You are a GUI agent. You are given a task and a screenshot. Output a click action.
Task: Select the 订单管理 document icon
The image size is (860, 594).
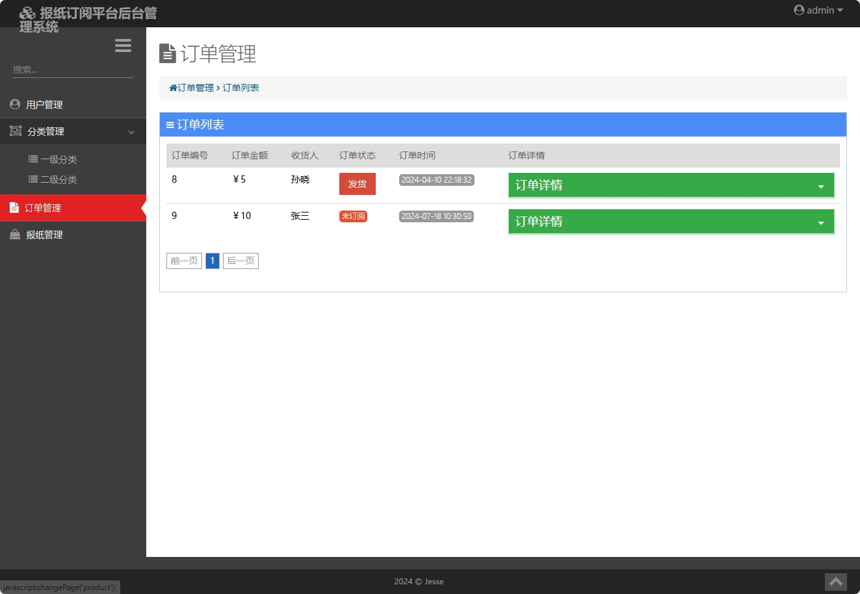[x=14, y=207]
